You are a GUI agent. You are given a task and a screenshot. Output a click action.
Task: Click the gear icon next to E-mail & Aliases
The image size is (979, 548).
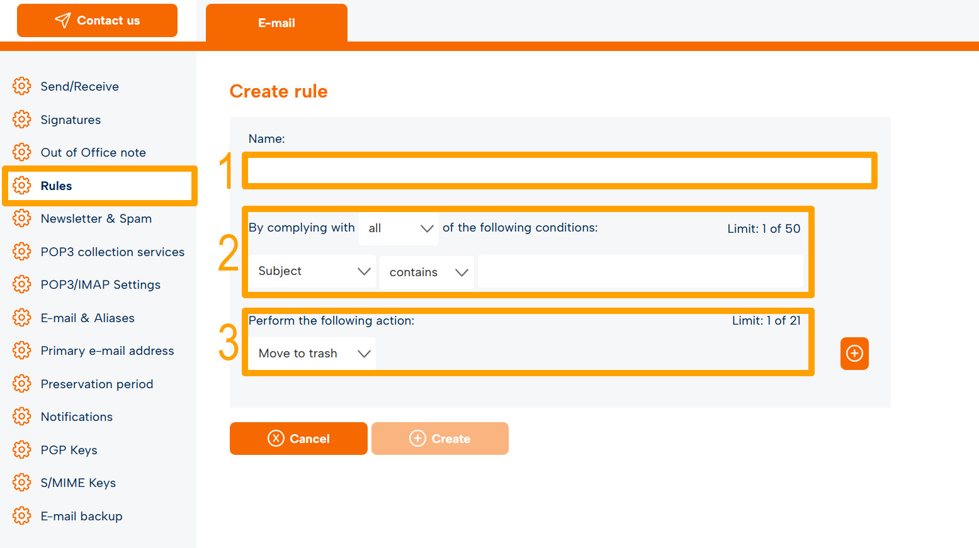(21, 318)
